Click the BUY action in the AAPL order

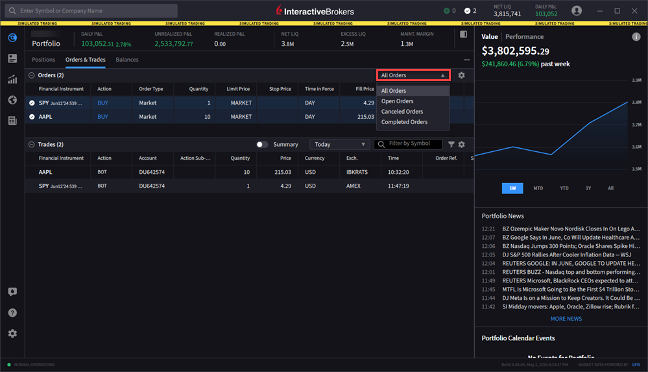(102, 117)
